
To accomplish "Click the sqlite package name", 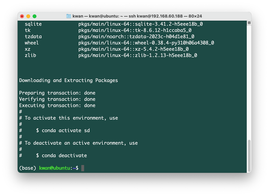I will (x=33, y=24).
